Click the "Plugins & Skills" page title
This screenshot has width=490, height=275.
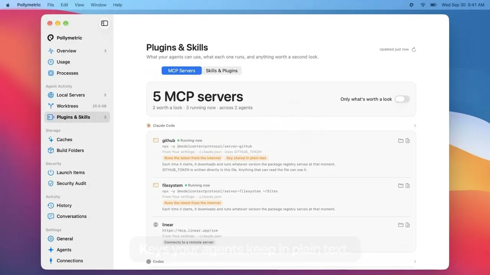pyautogui.click(x=177, y=48)
